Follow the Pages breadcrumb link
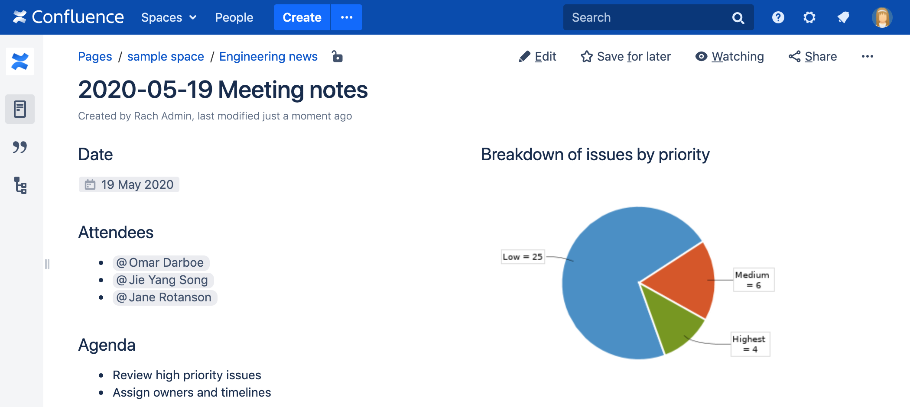Image resolution: width=910 pixels, height=407 pixels. (95, 56)
